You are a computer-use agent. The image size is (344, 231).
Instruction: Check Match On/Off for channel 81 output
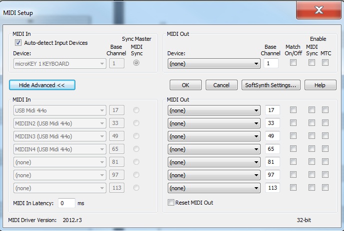293,162
